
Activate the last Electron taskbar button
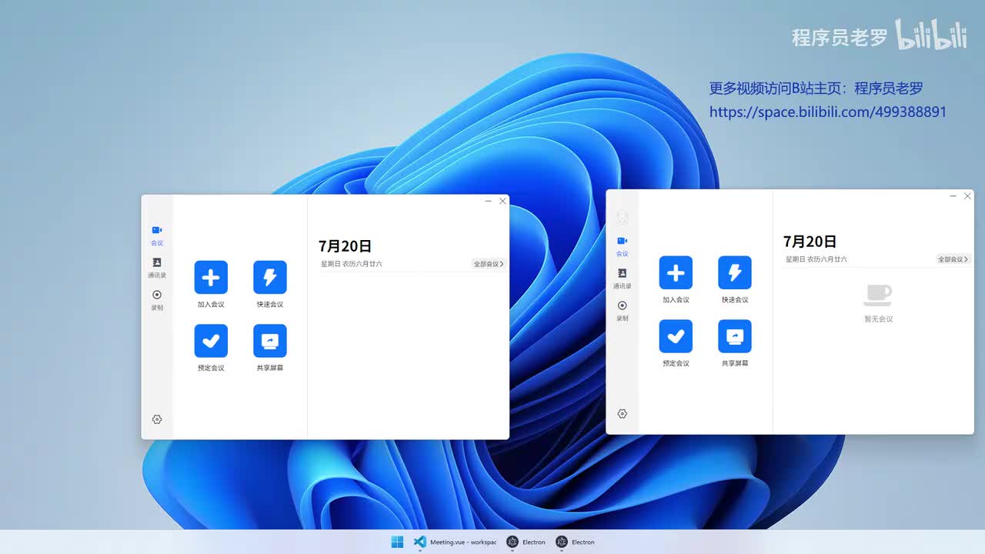576,542
